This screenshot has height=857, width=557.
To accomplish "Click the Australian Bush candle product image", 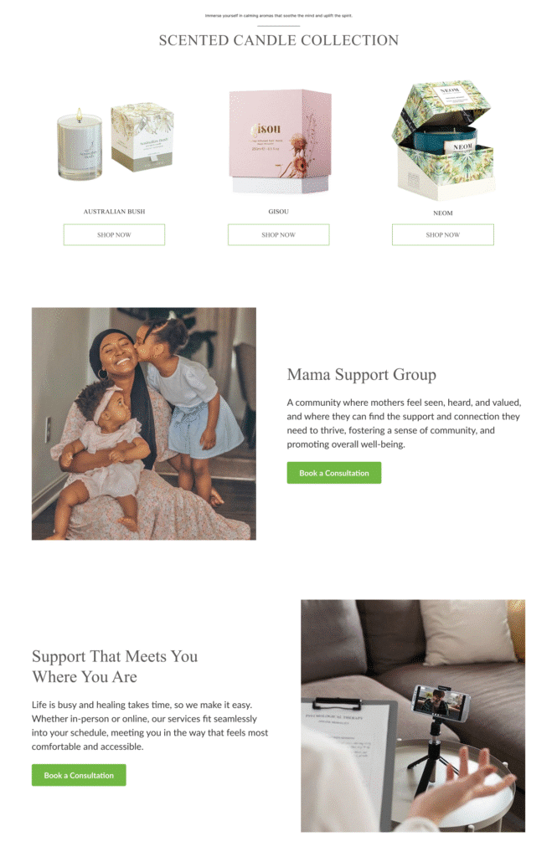I will click(115, 141).
